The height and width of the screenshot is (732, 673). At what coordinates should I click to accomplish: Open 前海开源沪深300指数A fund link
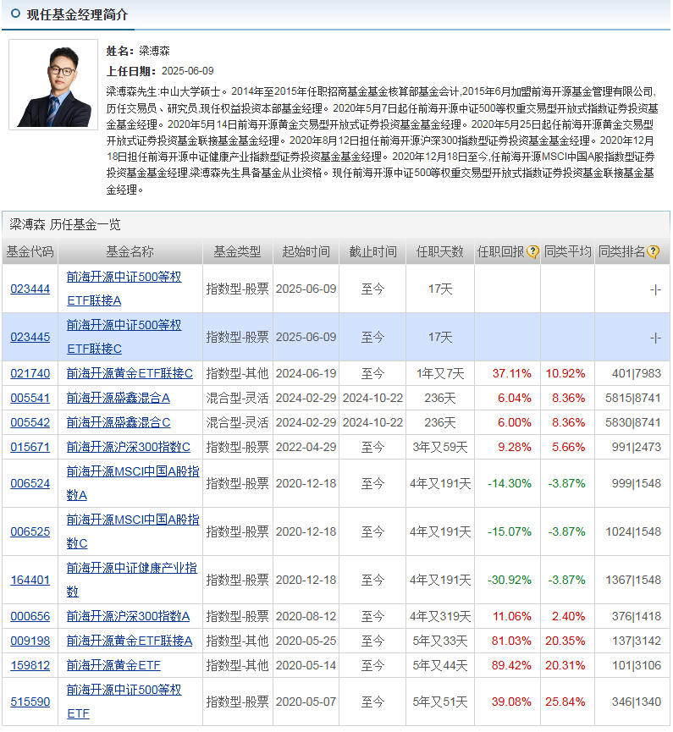[128, 616]
